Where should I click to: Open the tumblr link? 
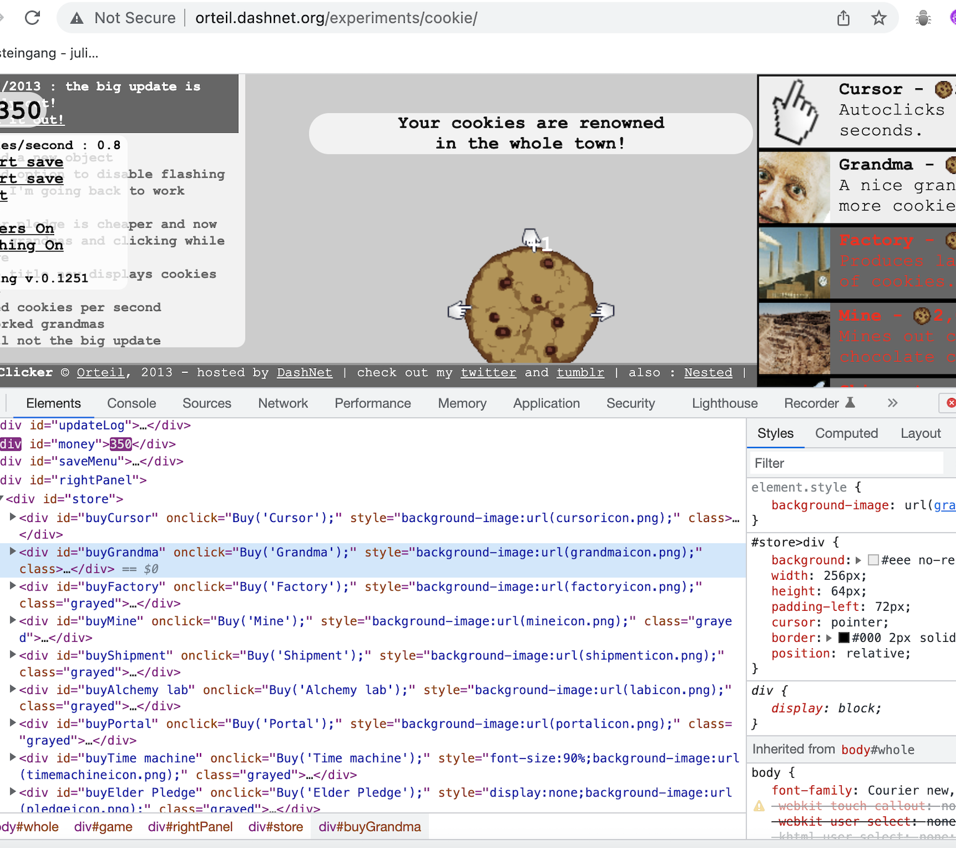point(580,372)
